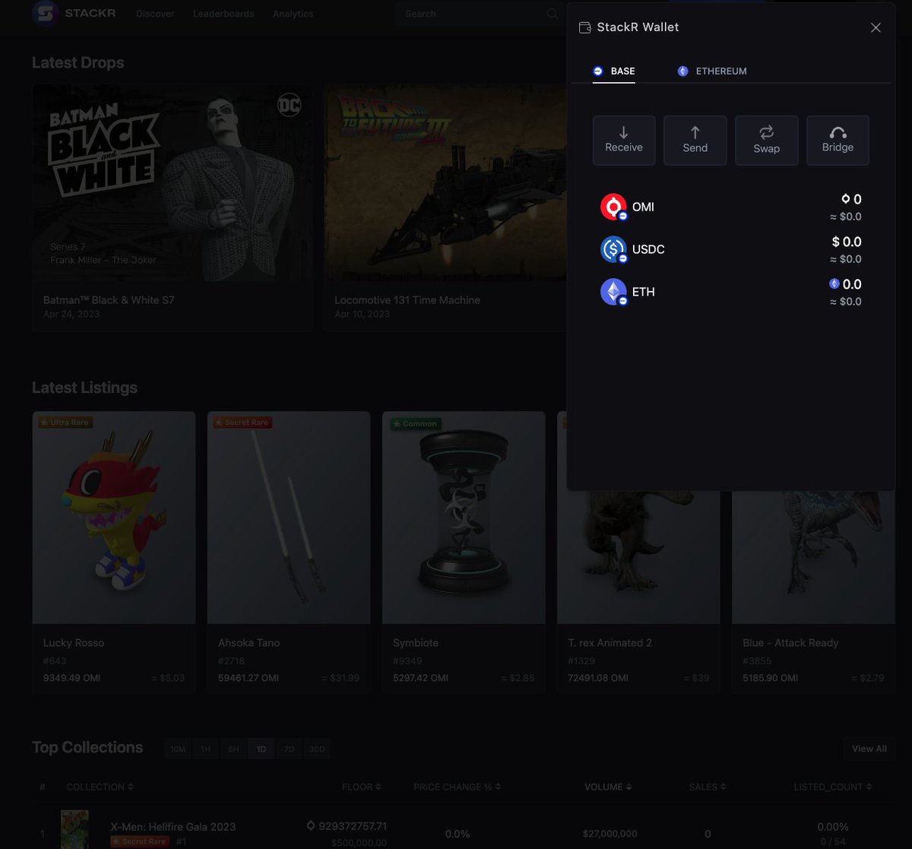Sort table by VOLUME column
Viewport: 912px width, 849px height.
pyautogui.click(x=608, y=787)
